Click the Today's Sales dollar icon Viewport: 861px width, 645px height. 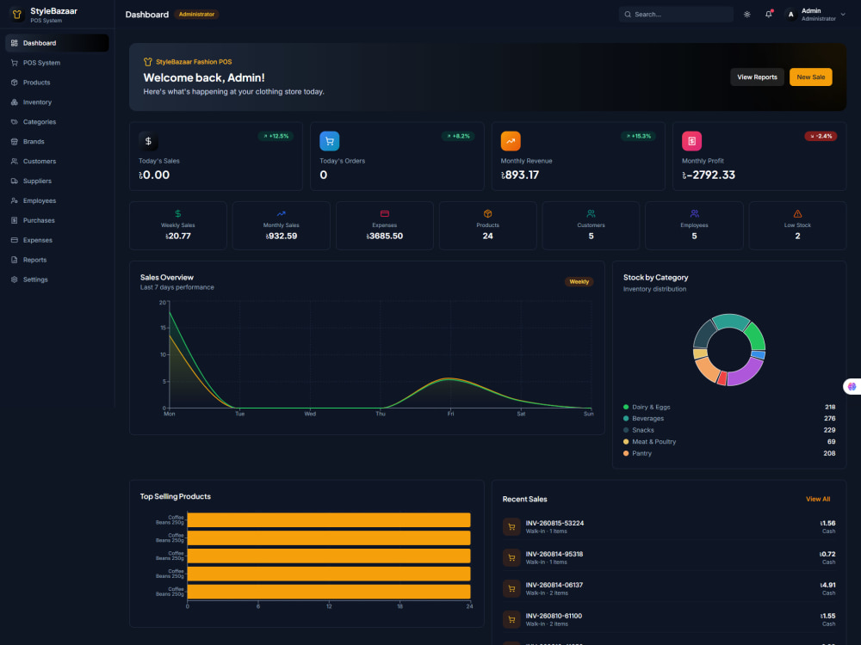[x=148, y=141]
